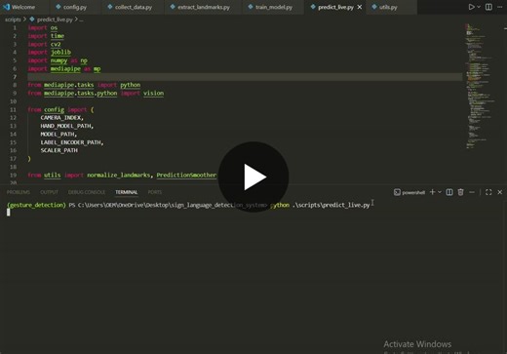Click 'SCALER_PATH' in the code
507x354 pixels.
click(58, 150)
